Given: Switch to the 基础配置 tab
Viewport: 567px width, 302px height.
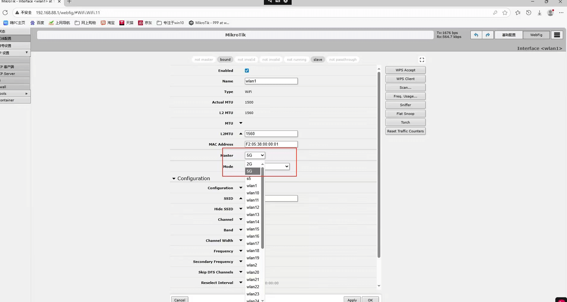Looking at the screenshot, I should 509,35.
